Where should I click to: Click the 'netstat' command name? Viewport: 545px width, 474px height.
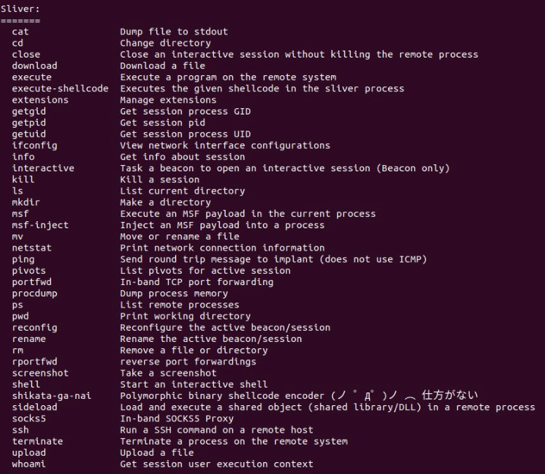tap(32, 248)
